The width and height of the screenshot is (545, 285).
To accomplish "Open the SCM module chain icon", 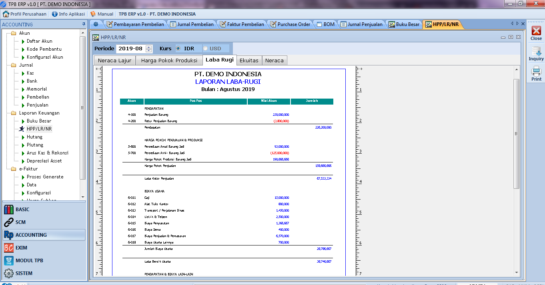I will tap(9, 222).
